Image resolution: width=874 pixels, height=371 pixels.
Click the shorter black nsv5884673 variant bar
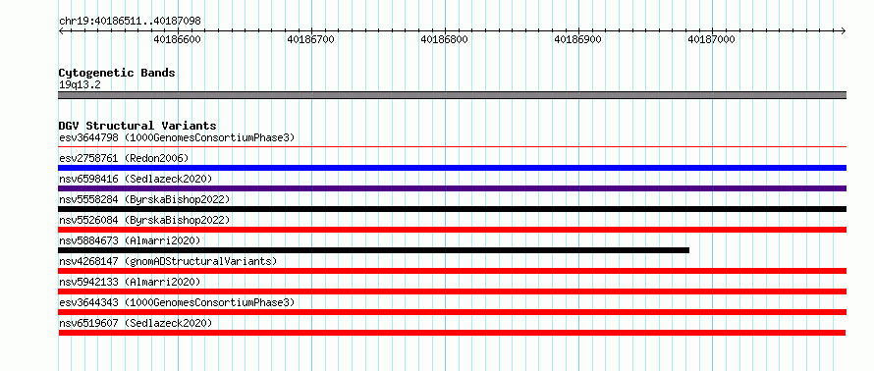pos(373,250)
